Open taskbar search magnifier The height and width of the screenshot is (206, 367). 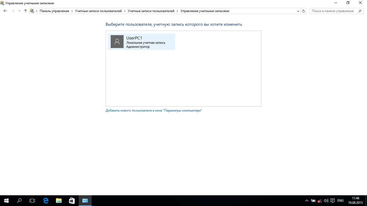pyautogui.click(x=19, y=201)
